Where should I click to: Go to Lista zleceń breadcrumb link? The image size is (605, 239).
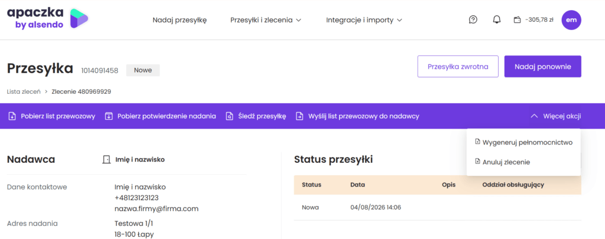24,91
